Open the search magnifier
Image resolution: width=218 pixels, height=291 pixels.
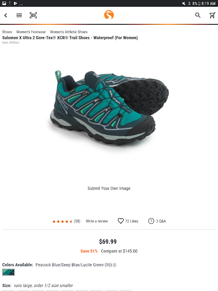198,15
